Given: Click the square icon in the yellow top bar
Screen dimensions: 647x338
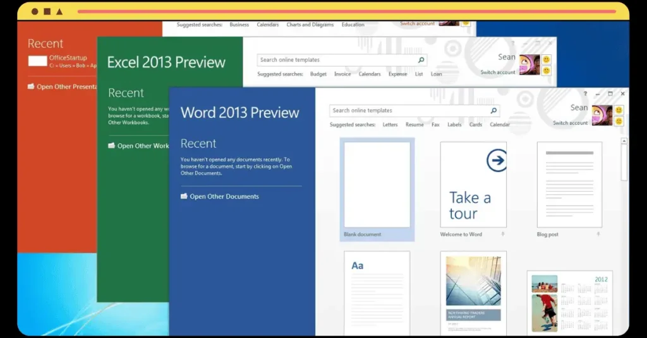Looking at the screenshot, I should [47, 11].
